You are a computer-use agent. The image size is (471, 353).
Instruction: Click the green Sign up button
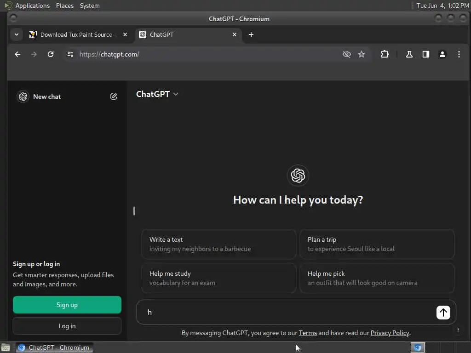click(67, 305)
